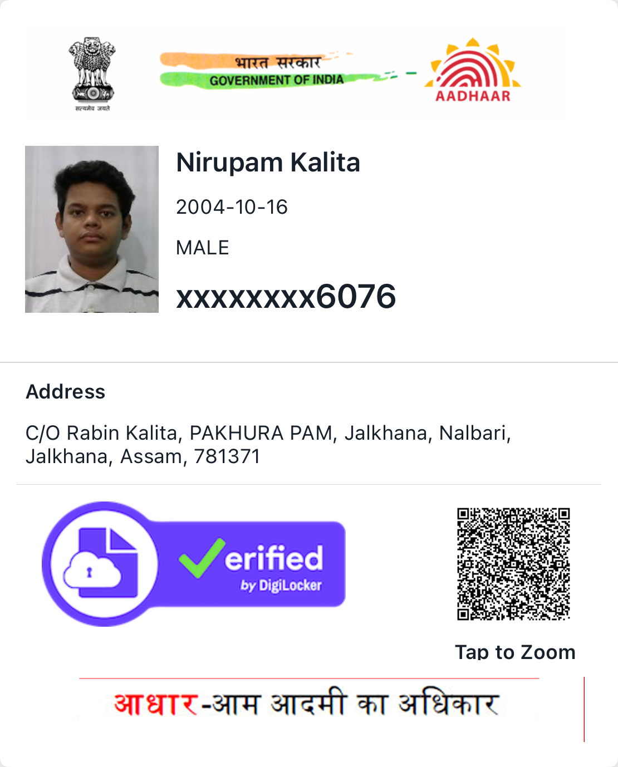Click the Address heading

66,392
